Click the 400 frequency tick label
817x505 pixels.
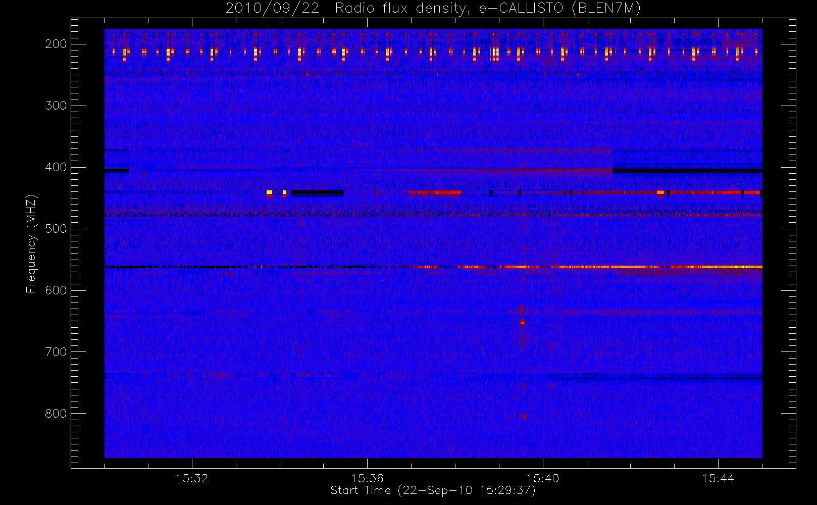click(x=56, y=167)
